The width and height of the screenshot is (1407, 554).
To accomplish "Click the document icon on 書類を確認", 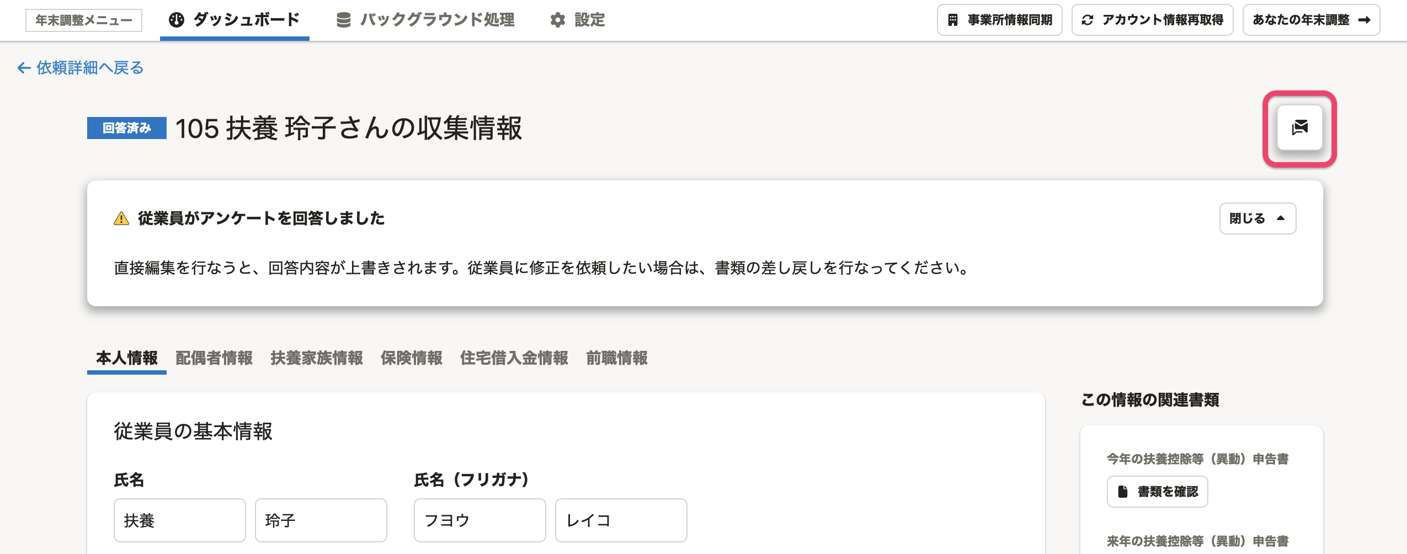I will tap(1123, 492).
